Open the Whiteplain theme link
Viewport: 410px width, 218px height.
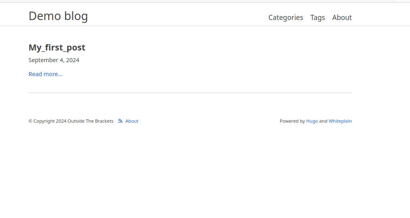[340, 121]
